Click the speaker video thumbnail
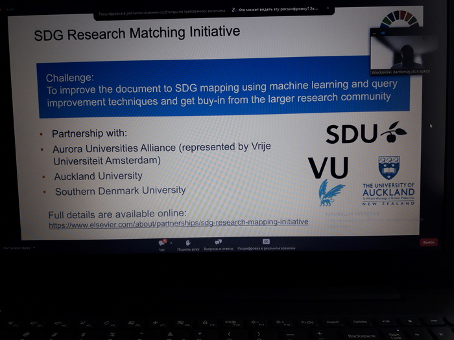Viewport: 454px width, 340px height. pyautogui.click(x=398, y=52)
